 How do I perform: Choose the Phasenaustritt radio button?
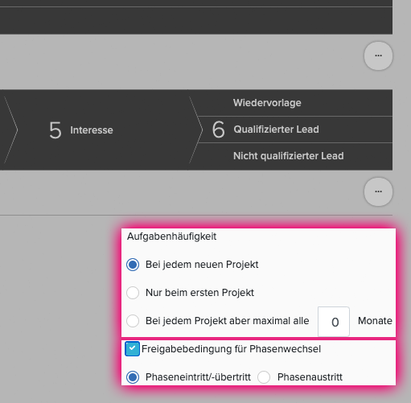tap(264, 377)
